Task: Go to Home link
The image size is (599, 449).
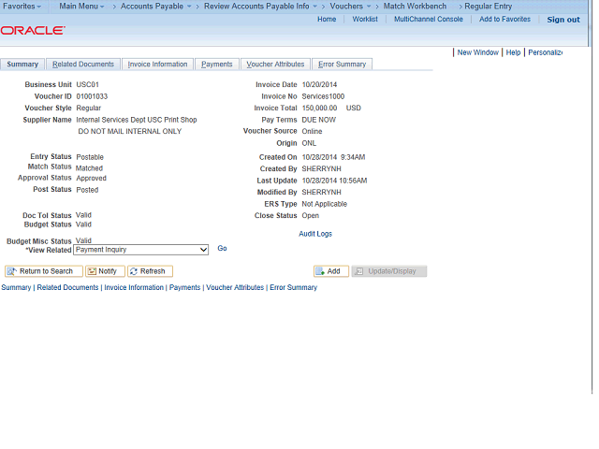Action: [327, 19]
